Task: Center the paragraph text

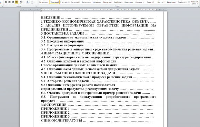Action: 9,2
